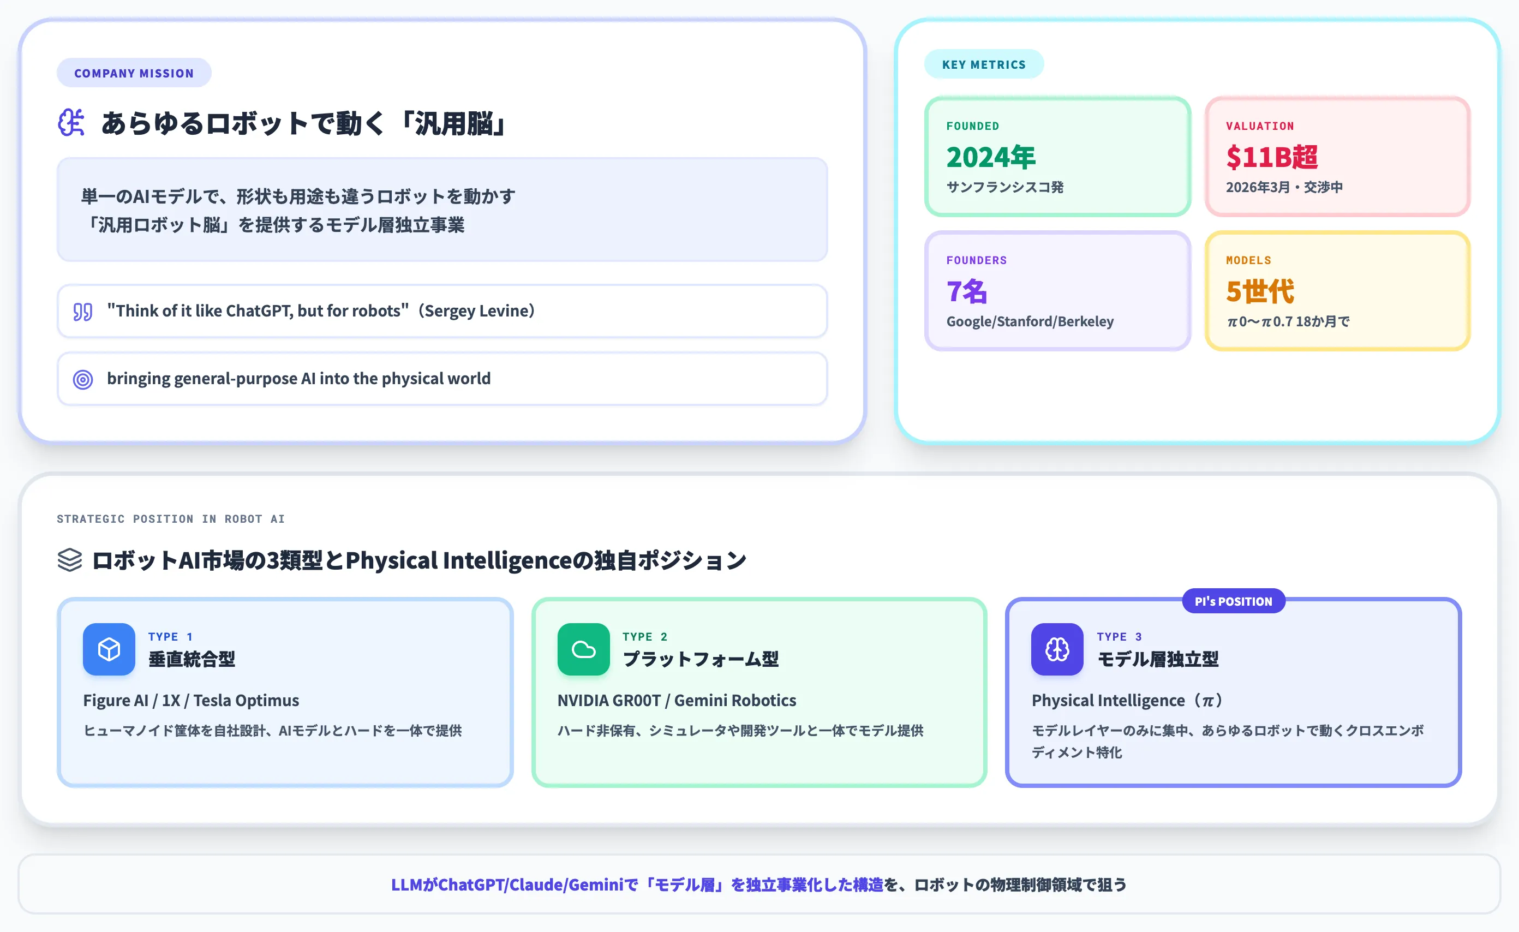Click the プラットフォーム型 title in TYPE 2

[701, 659]
